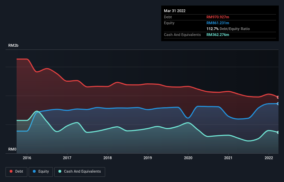Toggle Cash And Equivalents legend button
284x182 pixels.
[x=80, y=172]
